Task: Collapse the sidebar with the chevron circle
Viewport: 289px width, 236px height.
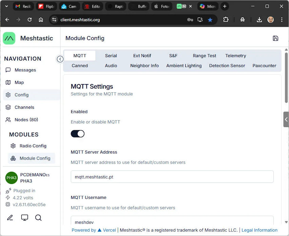Action: coord(60,59)
